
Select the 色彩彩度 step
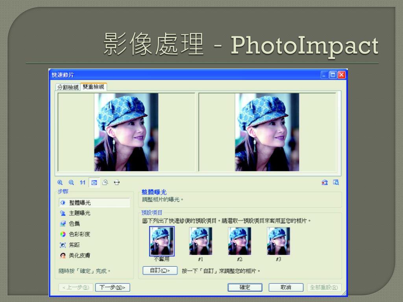[x=75, y=234]
